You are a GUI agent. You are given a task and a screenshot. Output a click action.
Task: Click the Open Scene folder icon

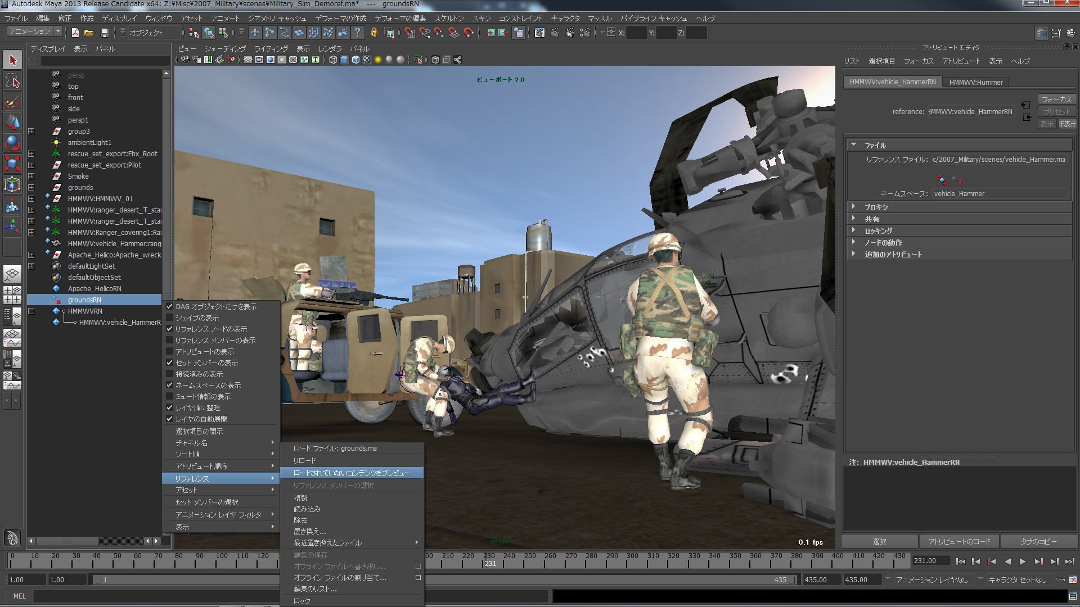pos(89,33)
